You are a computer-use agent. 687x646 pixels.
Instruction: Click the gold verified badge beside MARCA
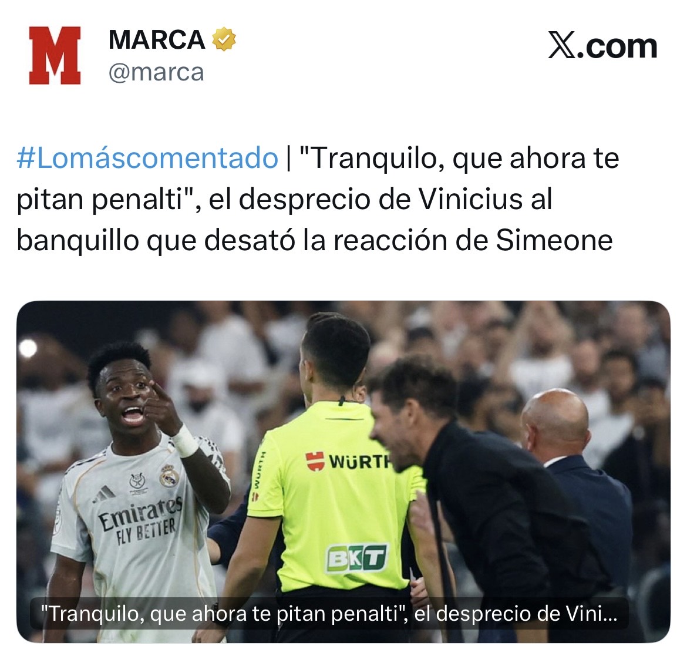click(224, 39)
